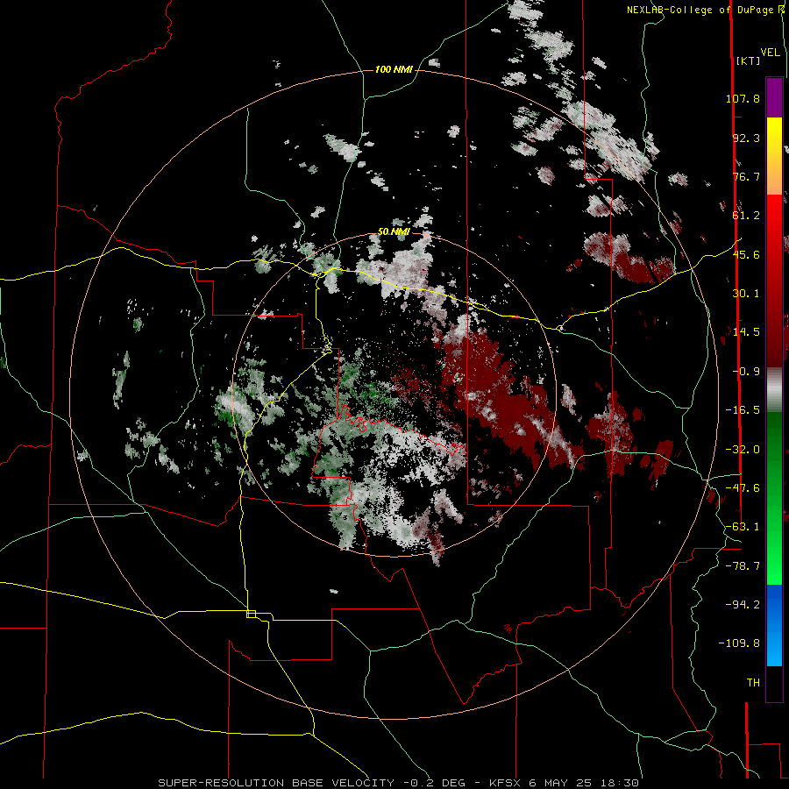This screenshot has width=789, height=789.
Task: Click the blue segment of velocity color bar
Action: tap(774, 625)
